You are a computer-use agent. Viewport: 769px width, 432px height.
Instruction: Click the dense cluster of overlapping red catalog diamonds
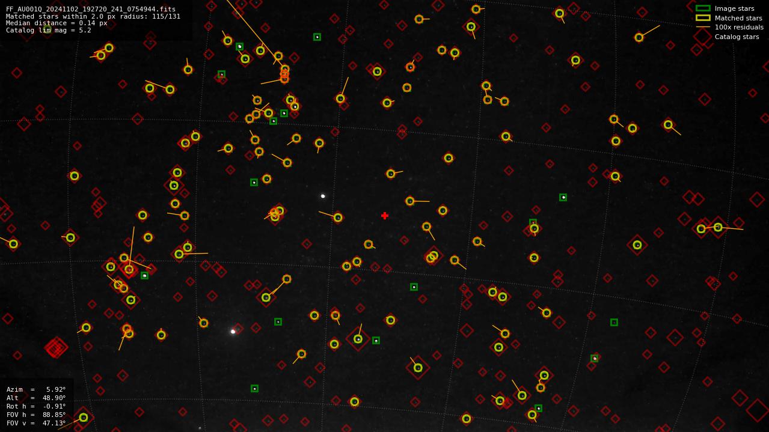(x=56, y=347)
